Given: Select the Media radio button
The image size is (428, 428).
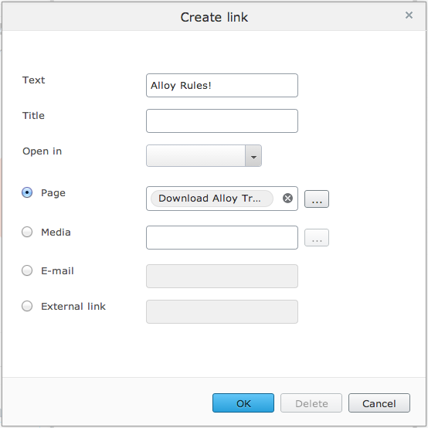Looking at the screenshot, I should point(27,232).
